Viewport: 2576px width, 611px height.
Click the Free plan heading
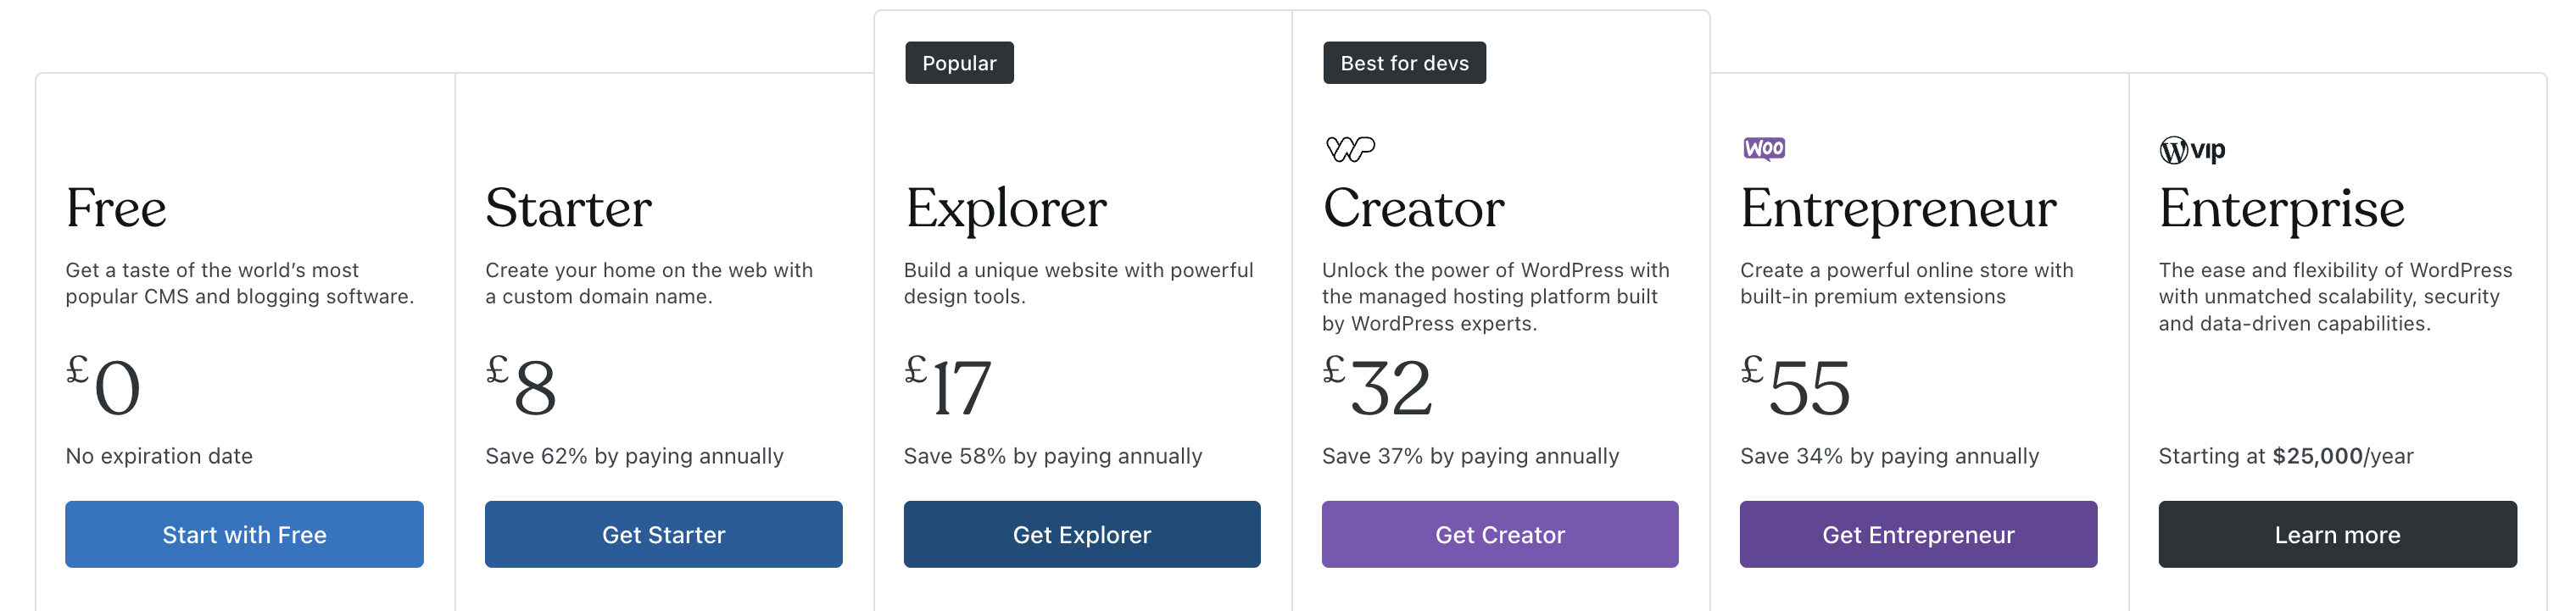point(116,208)
